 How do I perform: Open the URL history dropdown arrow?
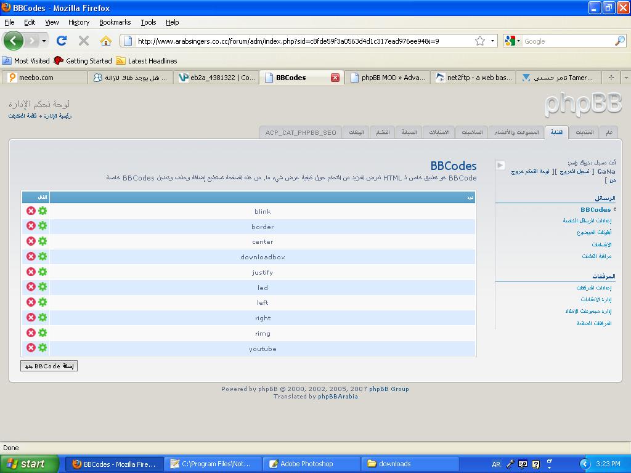click(492, 41)
